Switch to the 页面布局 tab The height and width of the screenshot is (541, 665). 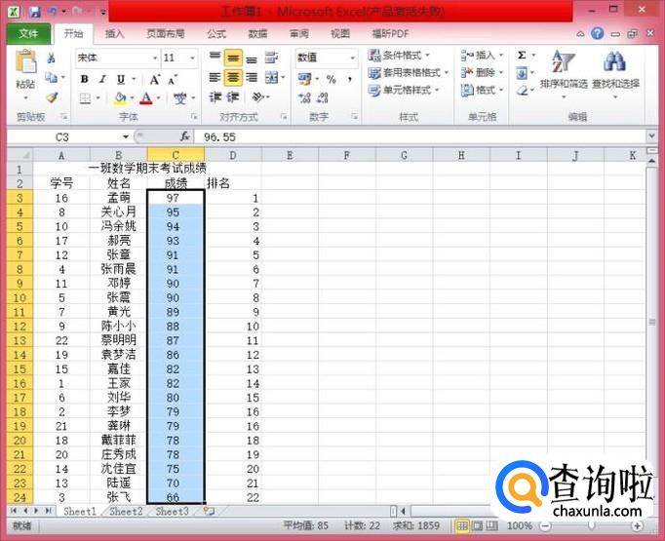(x=166, y=33)
